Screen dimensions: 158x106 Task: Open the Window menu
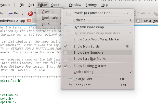pos(75,5)
